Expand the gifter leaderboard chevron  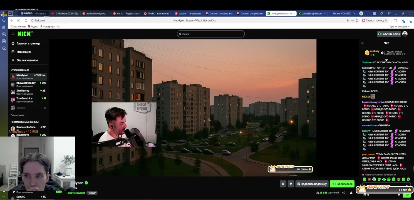pos(386,60)
